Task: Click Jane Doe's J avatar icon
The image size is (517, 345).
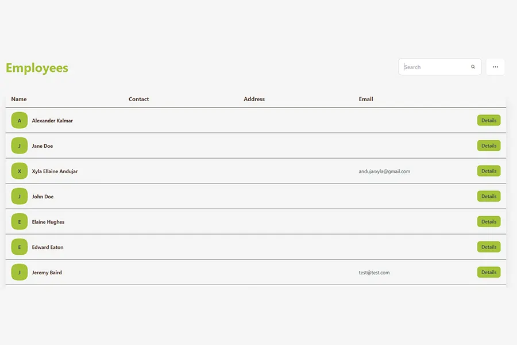Action: [x=20, y=146]
